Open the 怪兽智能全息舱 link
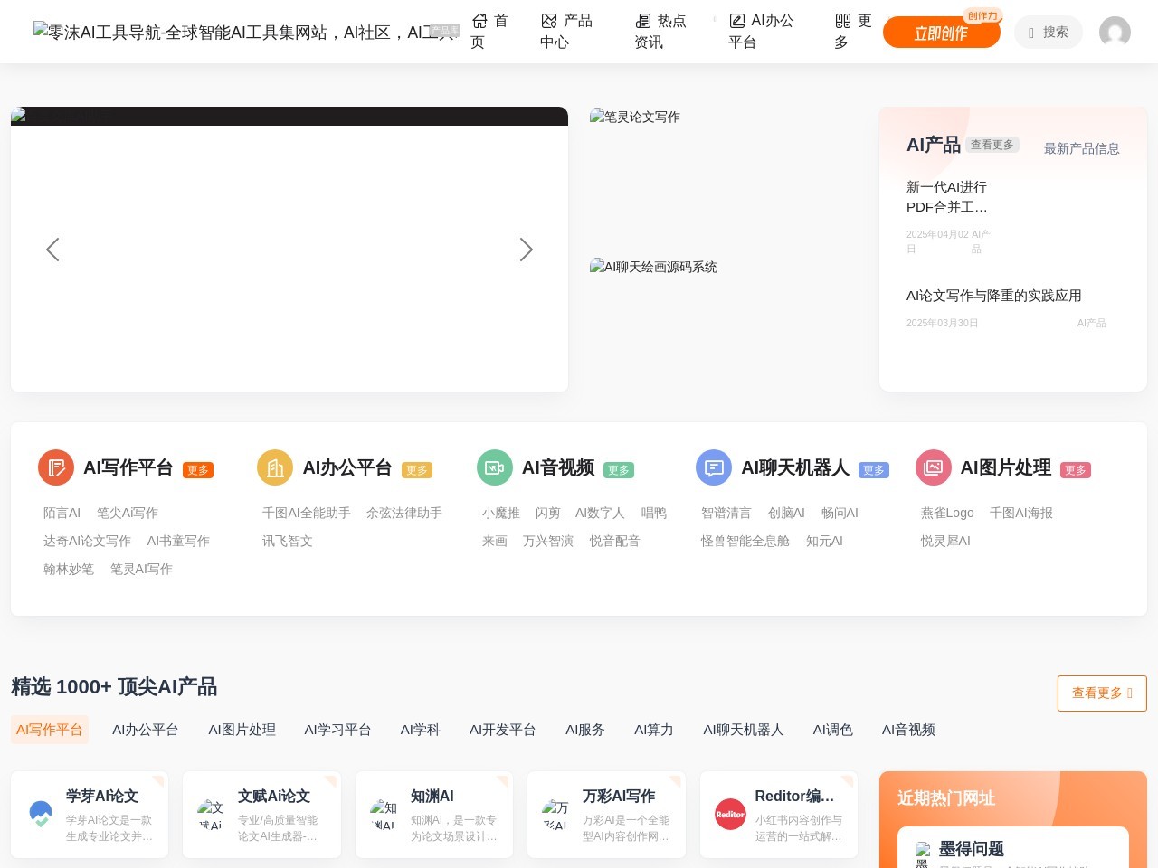Image resolution: width=1158 pixels, height=868 pixels. (x=745, y=541)
